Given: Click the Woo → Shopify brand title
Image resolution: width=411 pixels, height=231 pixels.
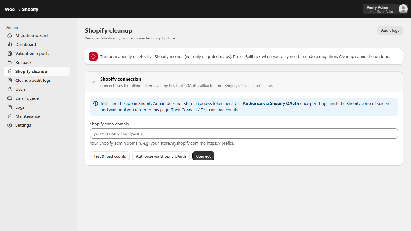Looking at the screenshot, I should click(x=22, y=9).
